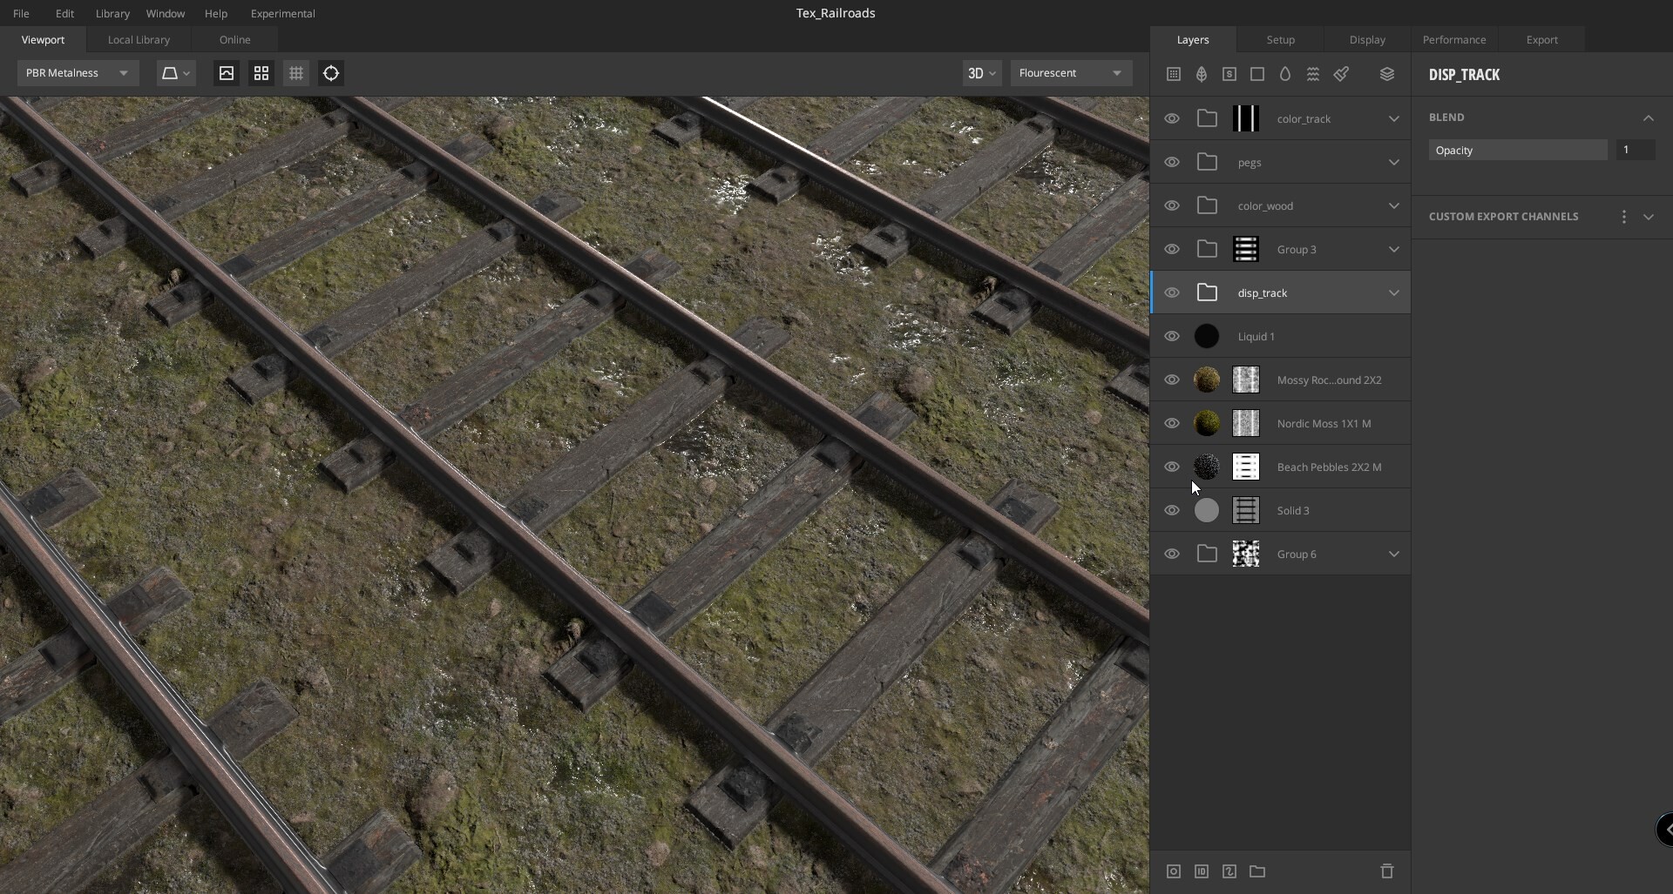This screenshot has width=1673, height=894.
Task: Collapse the BLEND section
Action: 1648,118
